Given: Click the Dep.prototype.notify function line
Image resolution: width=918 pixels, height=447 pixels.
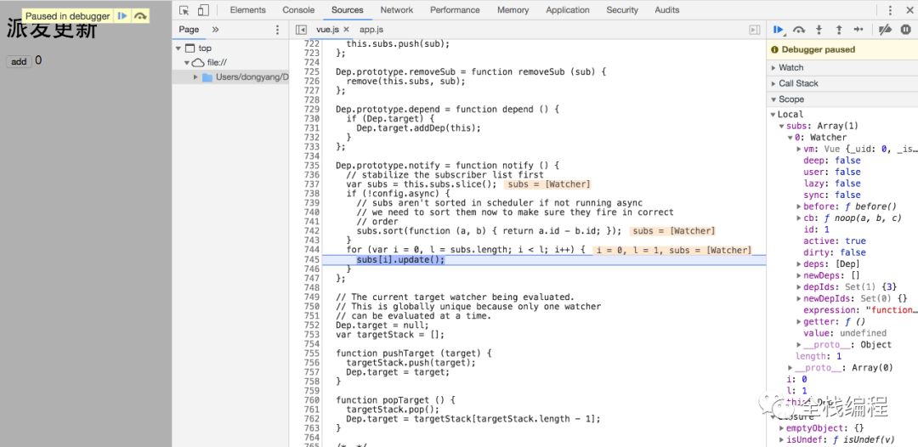Looking at the screenshot, I should click(x=447, y=166).
